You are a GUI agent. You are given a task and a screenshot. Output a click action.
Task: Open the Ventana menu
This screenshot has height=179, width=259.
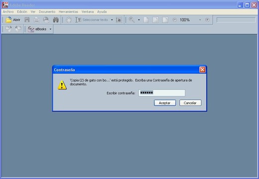point(88,12)
